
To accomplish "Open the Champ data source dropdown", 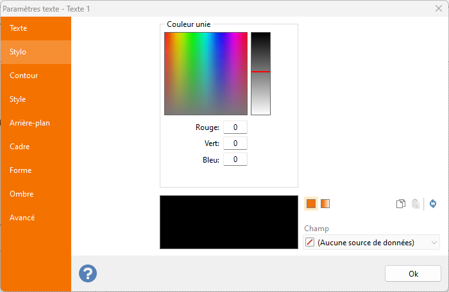I will coord(371,242).
